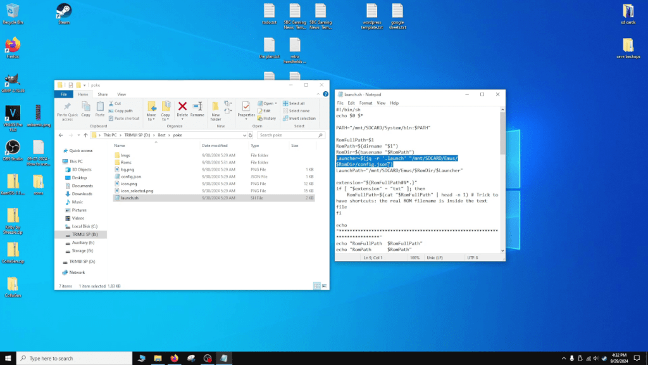Open the View ribbon tab
This screenshot has width=648, height=365.
coord(121,94)
